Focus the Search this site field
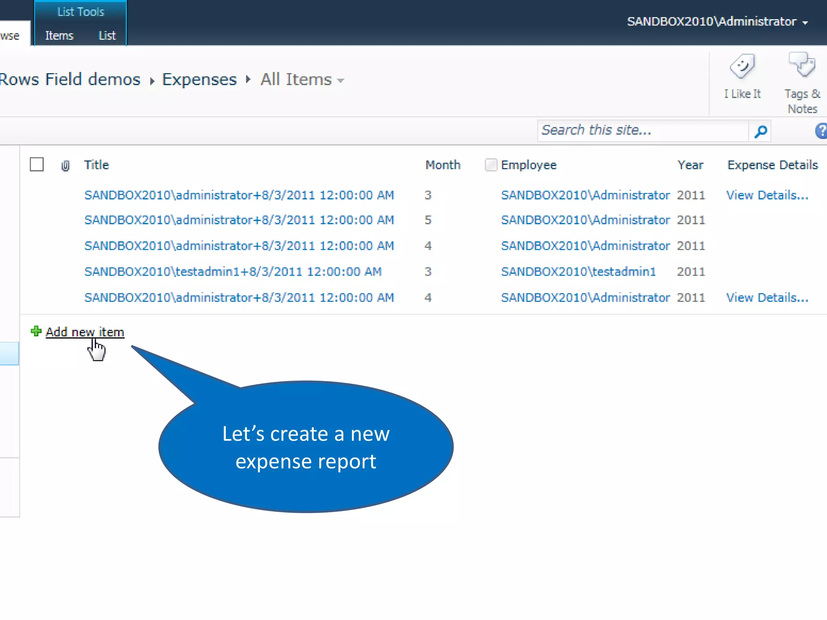Viewport: 827px width, 620px height. click(643, 130)
